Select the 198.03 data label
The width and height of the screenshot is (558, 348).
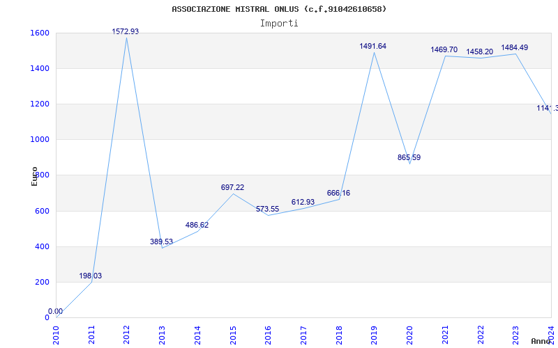[91, 276]
